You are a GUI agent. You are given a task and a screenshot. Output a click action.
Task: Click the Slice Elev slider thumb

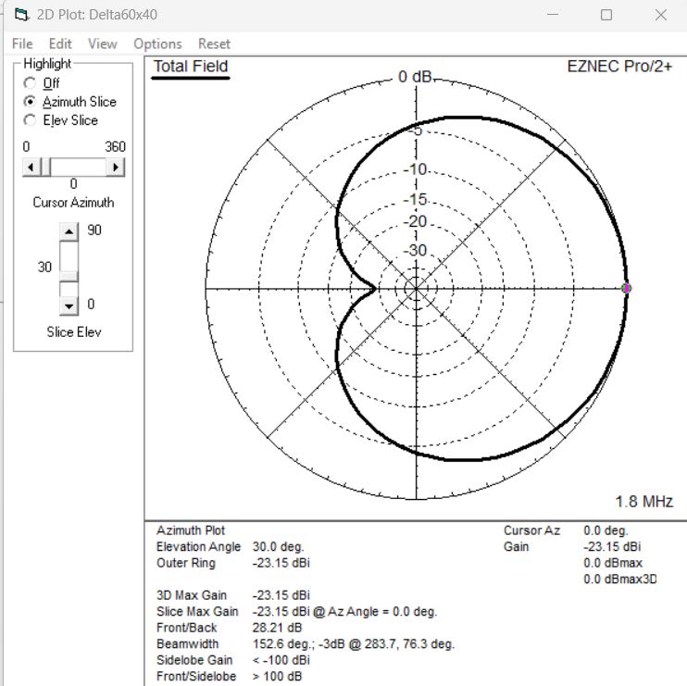point(69,277)
